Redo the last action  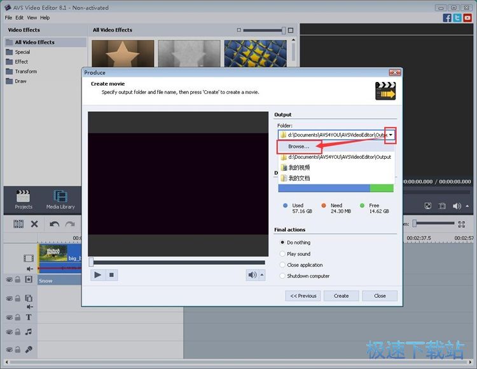(x=70, y=224)
